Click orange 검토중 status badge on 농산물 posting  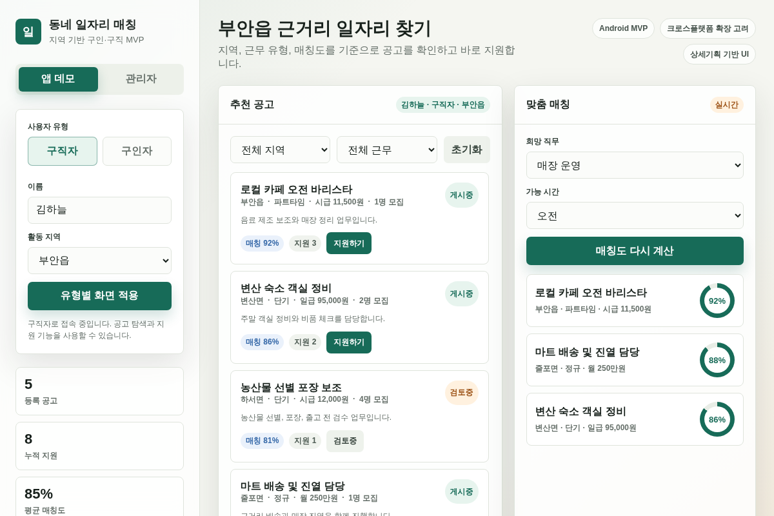click(462, 393)
